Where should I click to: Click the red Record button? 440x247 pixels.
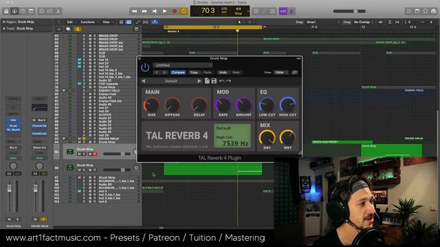point(175,11)
